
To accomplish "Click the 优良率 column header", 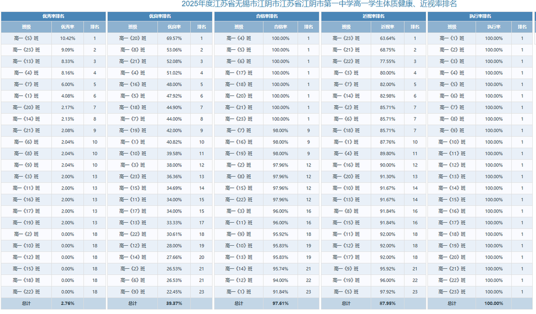I will (174, 27).
